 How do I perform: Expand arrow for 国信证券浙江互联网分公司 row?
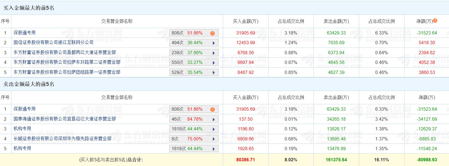click(214, 43)
